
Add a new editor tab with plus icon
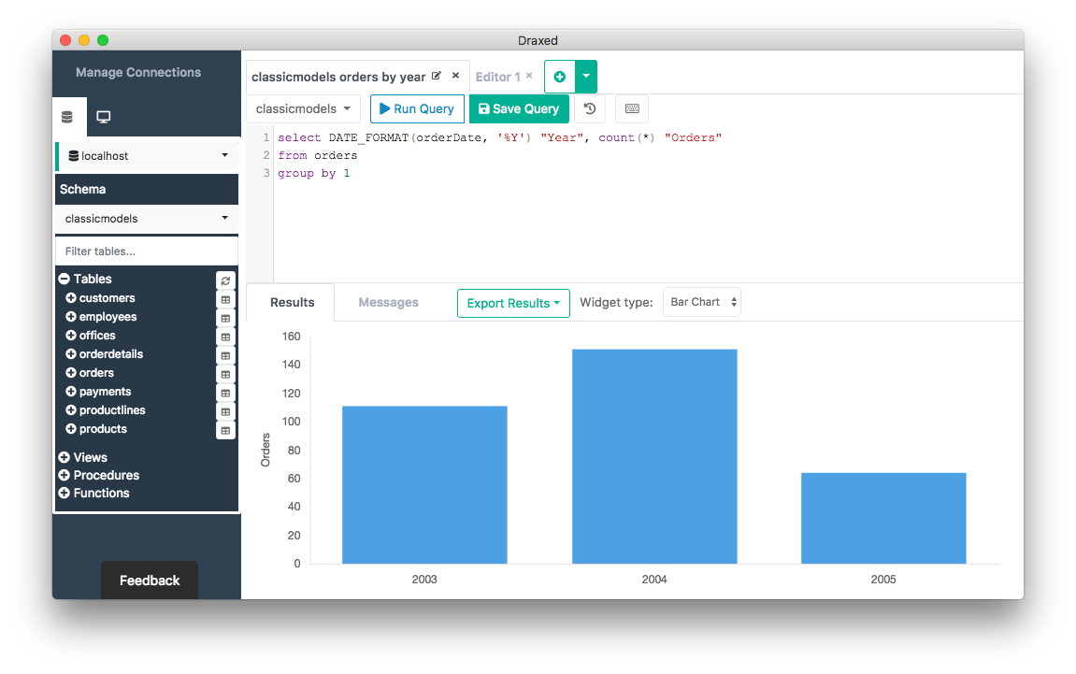(x=559, y=77)
